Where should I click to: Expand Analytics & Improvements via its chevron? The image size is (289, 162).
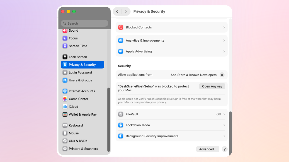pos(224,40)
